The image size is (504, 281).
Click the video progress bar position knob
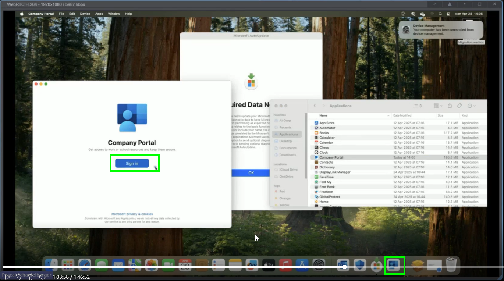[x=345, y=267]
